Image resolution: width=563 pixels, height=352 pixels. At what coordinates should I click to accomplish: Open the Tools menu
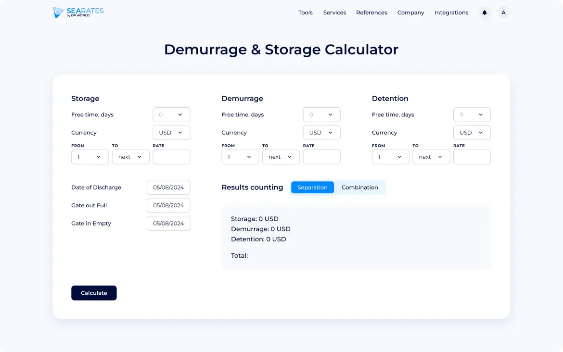[305, 13]
